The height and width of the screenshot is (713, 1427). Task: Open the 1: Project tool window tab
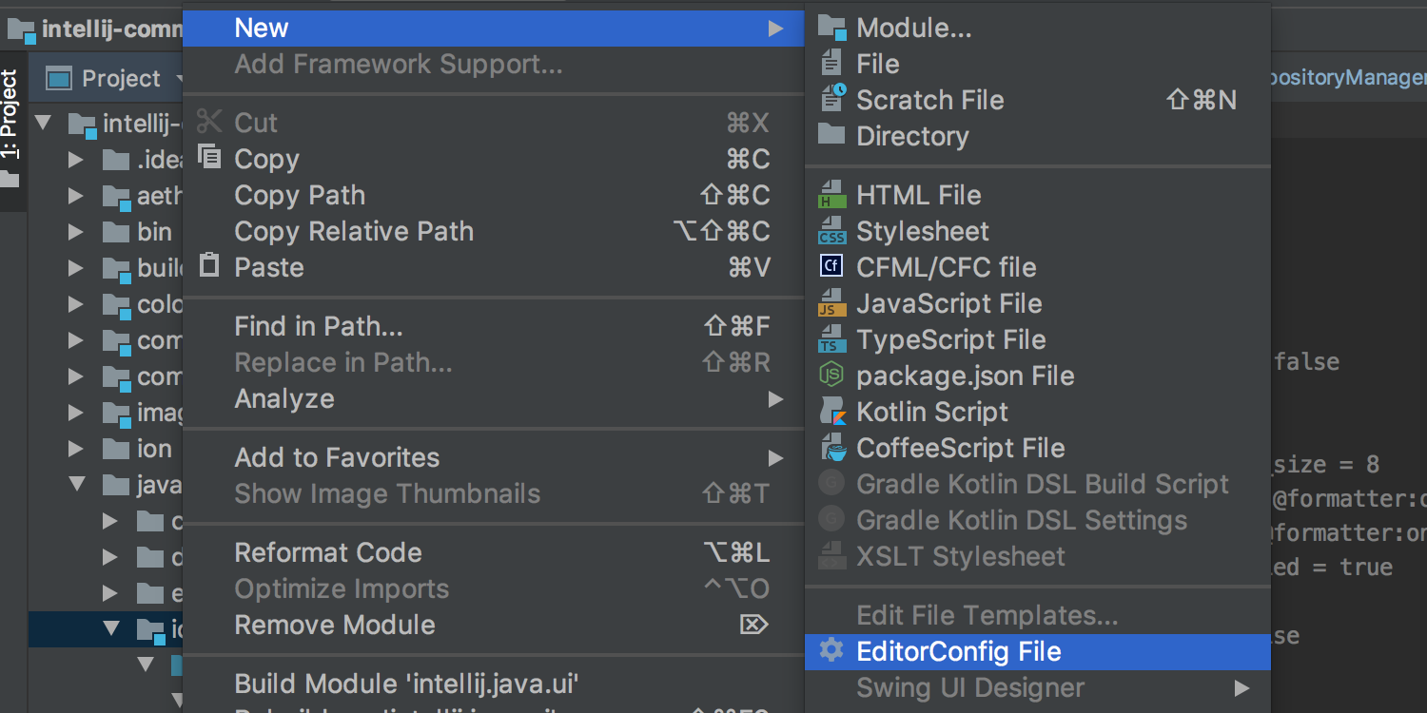click(x=10, y=116)
